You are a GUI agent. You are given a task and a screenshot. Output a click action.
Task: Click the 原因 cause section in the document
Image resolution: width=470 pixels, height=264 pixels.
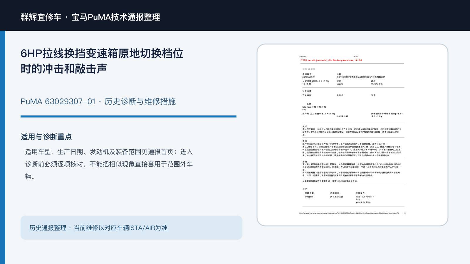pos(352,148)
